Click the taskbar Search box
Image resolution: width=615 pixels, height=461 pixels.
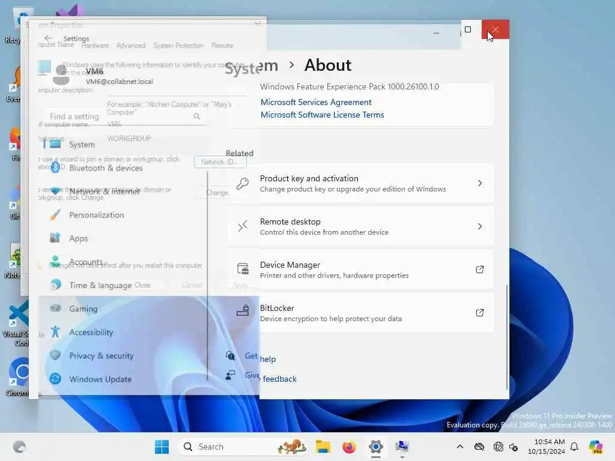point(243,447)
